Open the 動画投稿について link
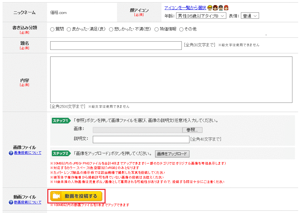Screen dimensions: 301x213 point(28,202)
